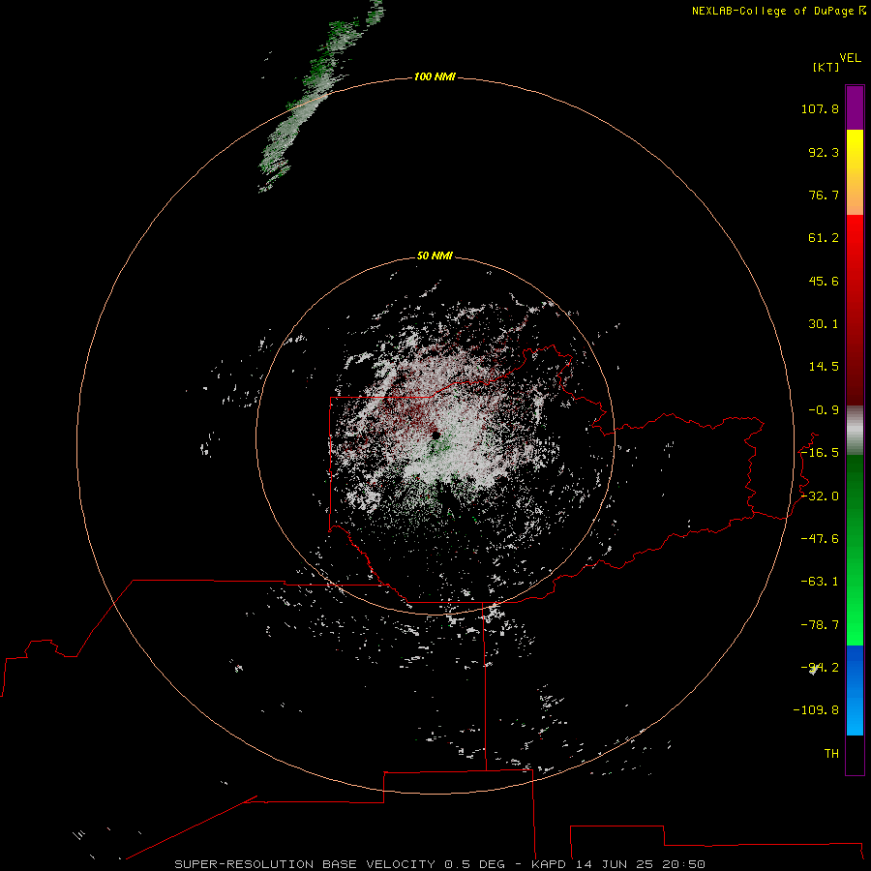
Task: Click the 61.2 velocity scale value
Action: coord(824,238)
